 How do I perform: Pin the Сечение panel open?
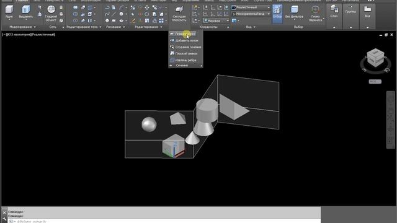click(171, 66)
